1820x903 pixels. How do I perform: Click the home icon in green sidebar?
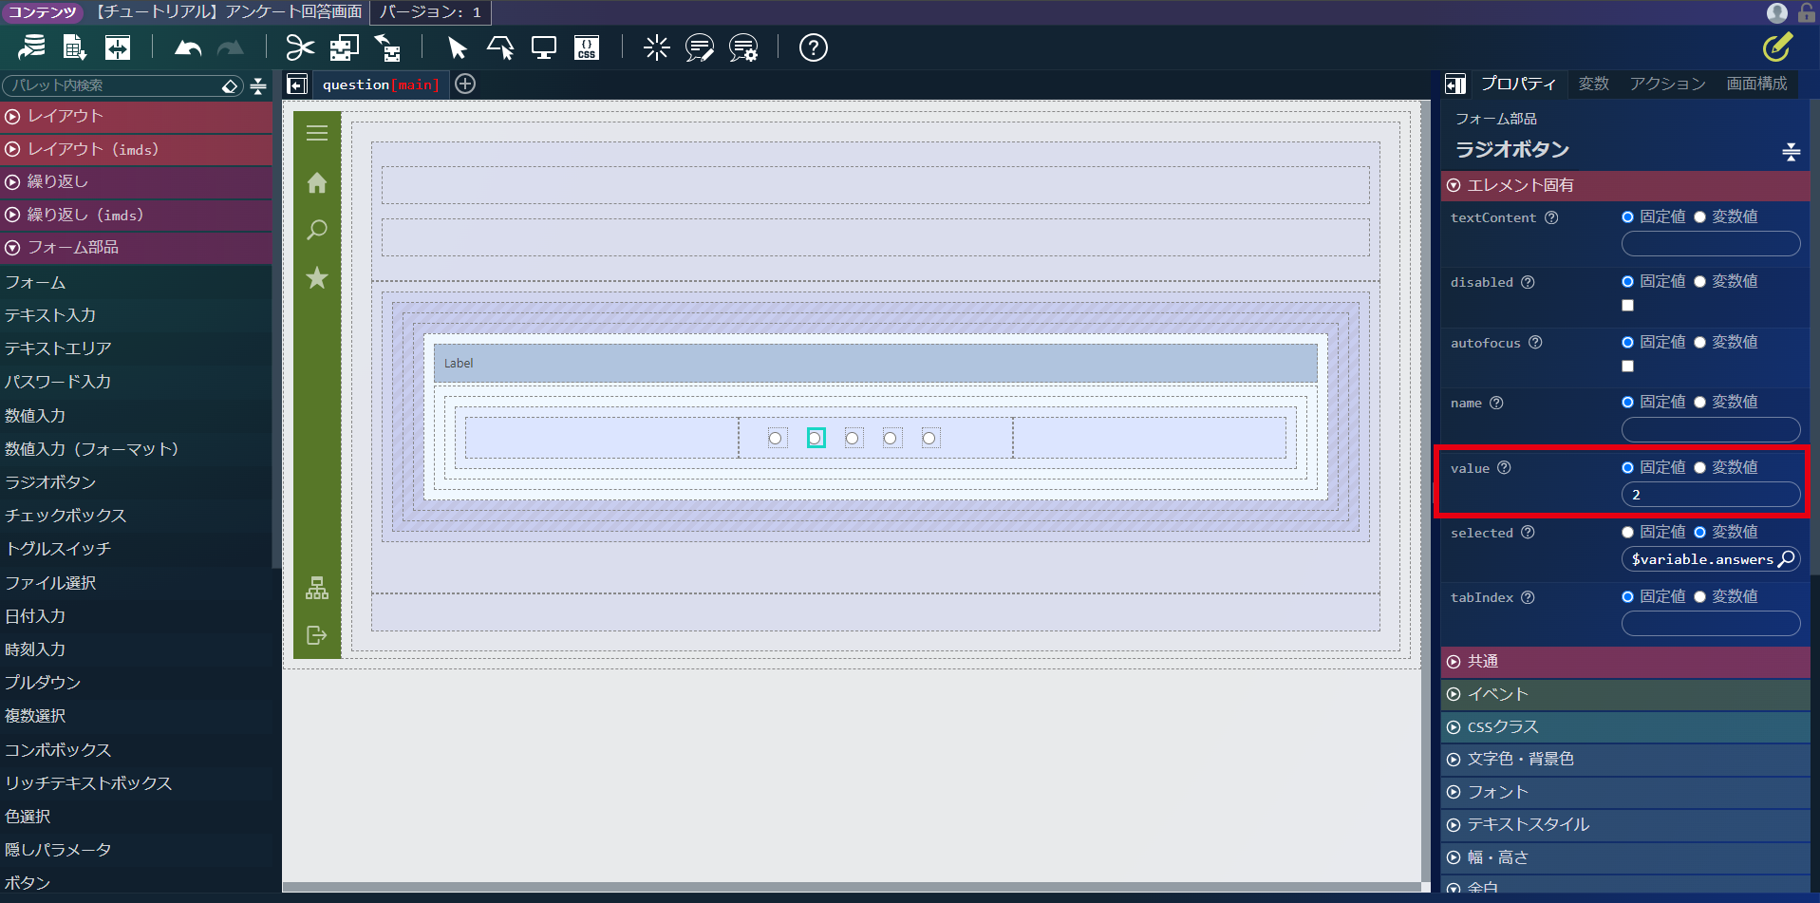tap(317, 182)
